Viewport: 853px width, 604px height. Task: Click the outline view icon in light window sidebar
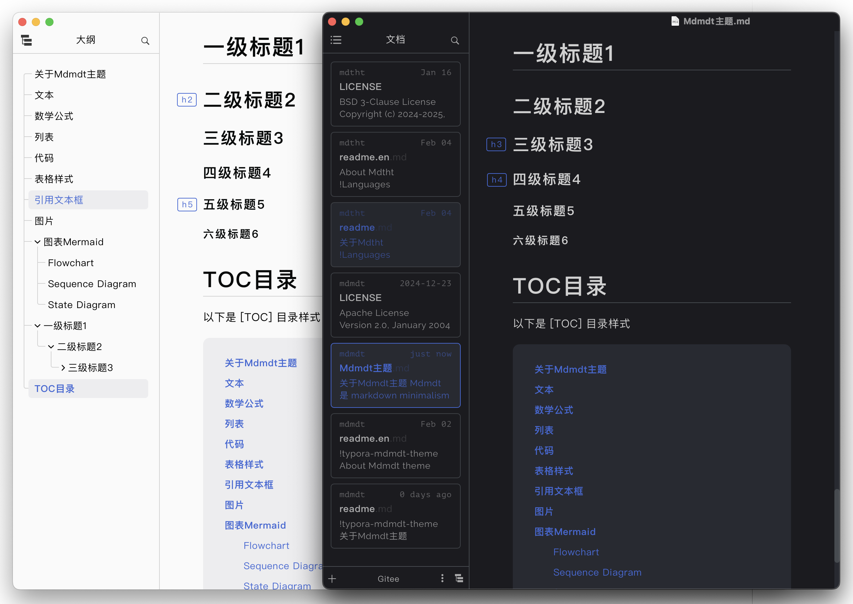coord(26,40)
